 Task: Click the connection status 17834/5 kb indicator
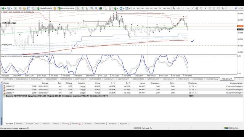coord(231,128)
